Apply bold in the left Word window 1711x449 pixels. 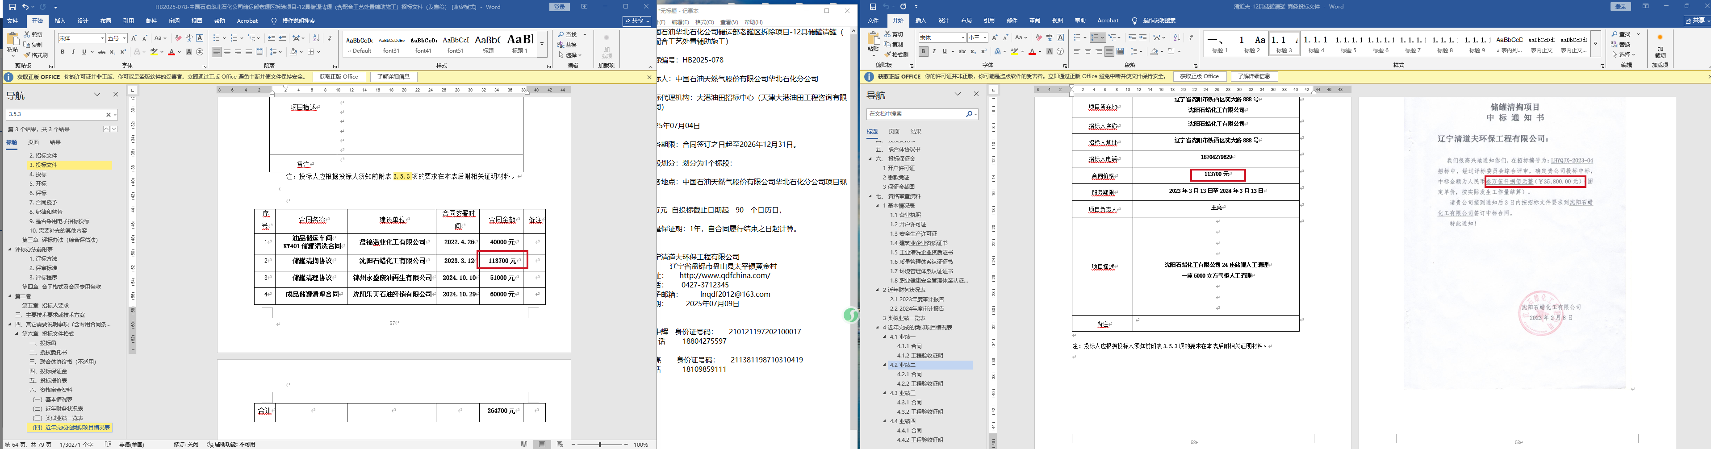63,52
